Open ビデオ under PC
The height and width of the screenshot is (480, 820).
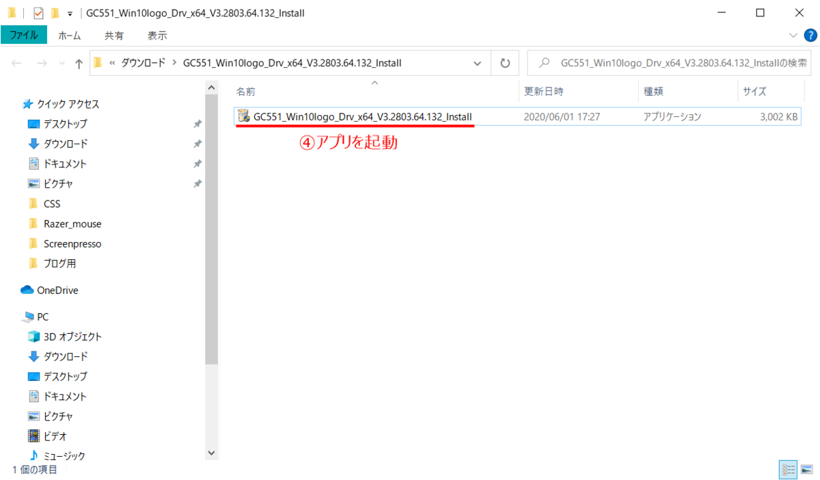(x=55, y=436)
